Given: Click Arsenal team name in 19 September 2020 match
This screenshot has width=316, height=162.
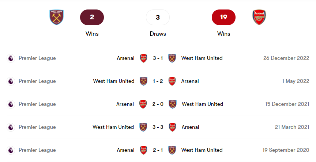Looking at the screenshot, I should click(x=125, y=150).
